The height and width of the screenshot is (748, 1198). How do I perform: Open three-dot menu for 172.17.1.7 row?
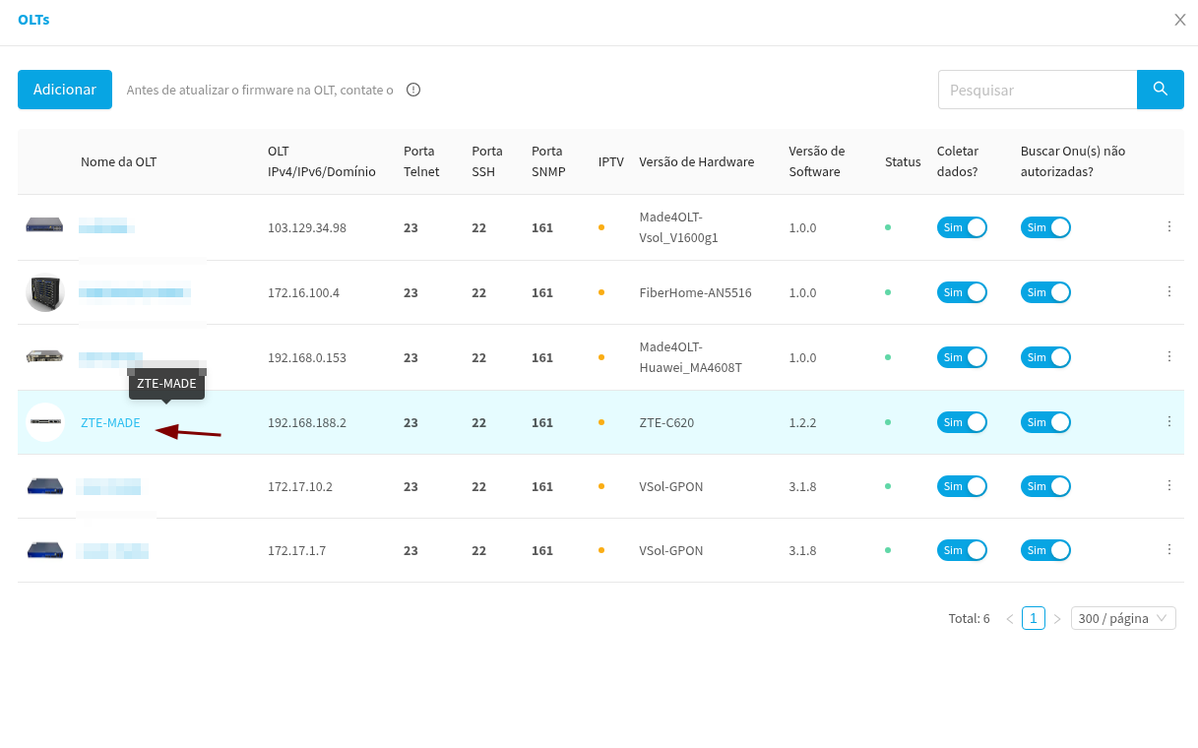(x=1169, y=549)
